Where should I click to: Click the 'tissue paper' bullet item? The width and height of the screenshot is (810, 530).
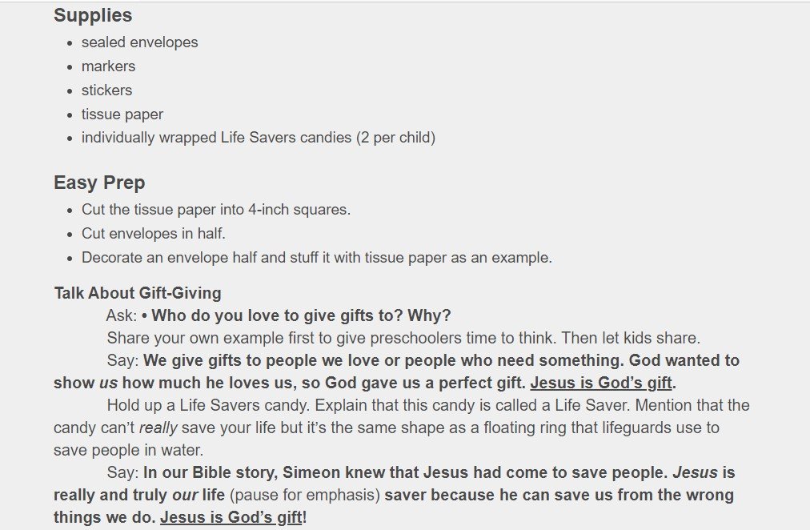[122, 114]
